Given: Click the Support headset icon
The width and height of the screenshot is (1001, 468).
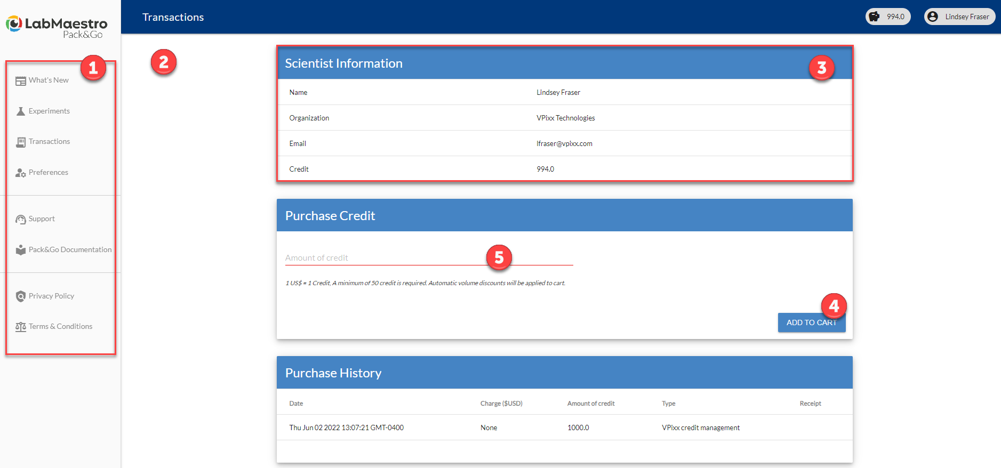Looking at the screenshot, I should pos(20,219).
